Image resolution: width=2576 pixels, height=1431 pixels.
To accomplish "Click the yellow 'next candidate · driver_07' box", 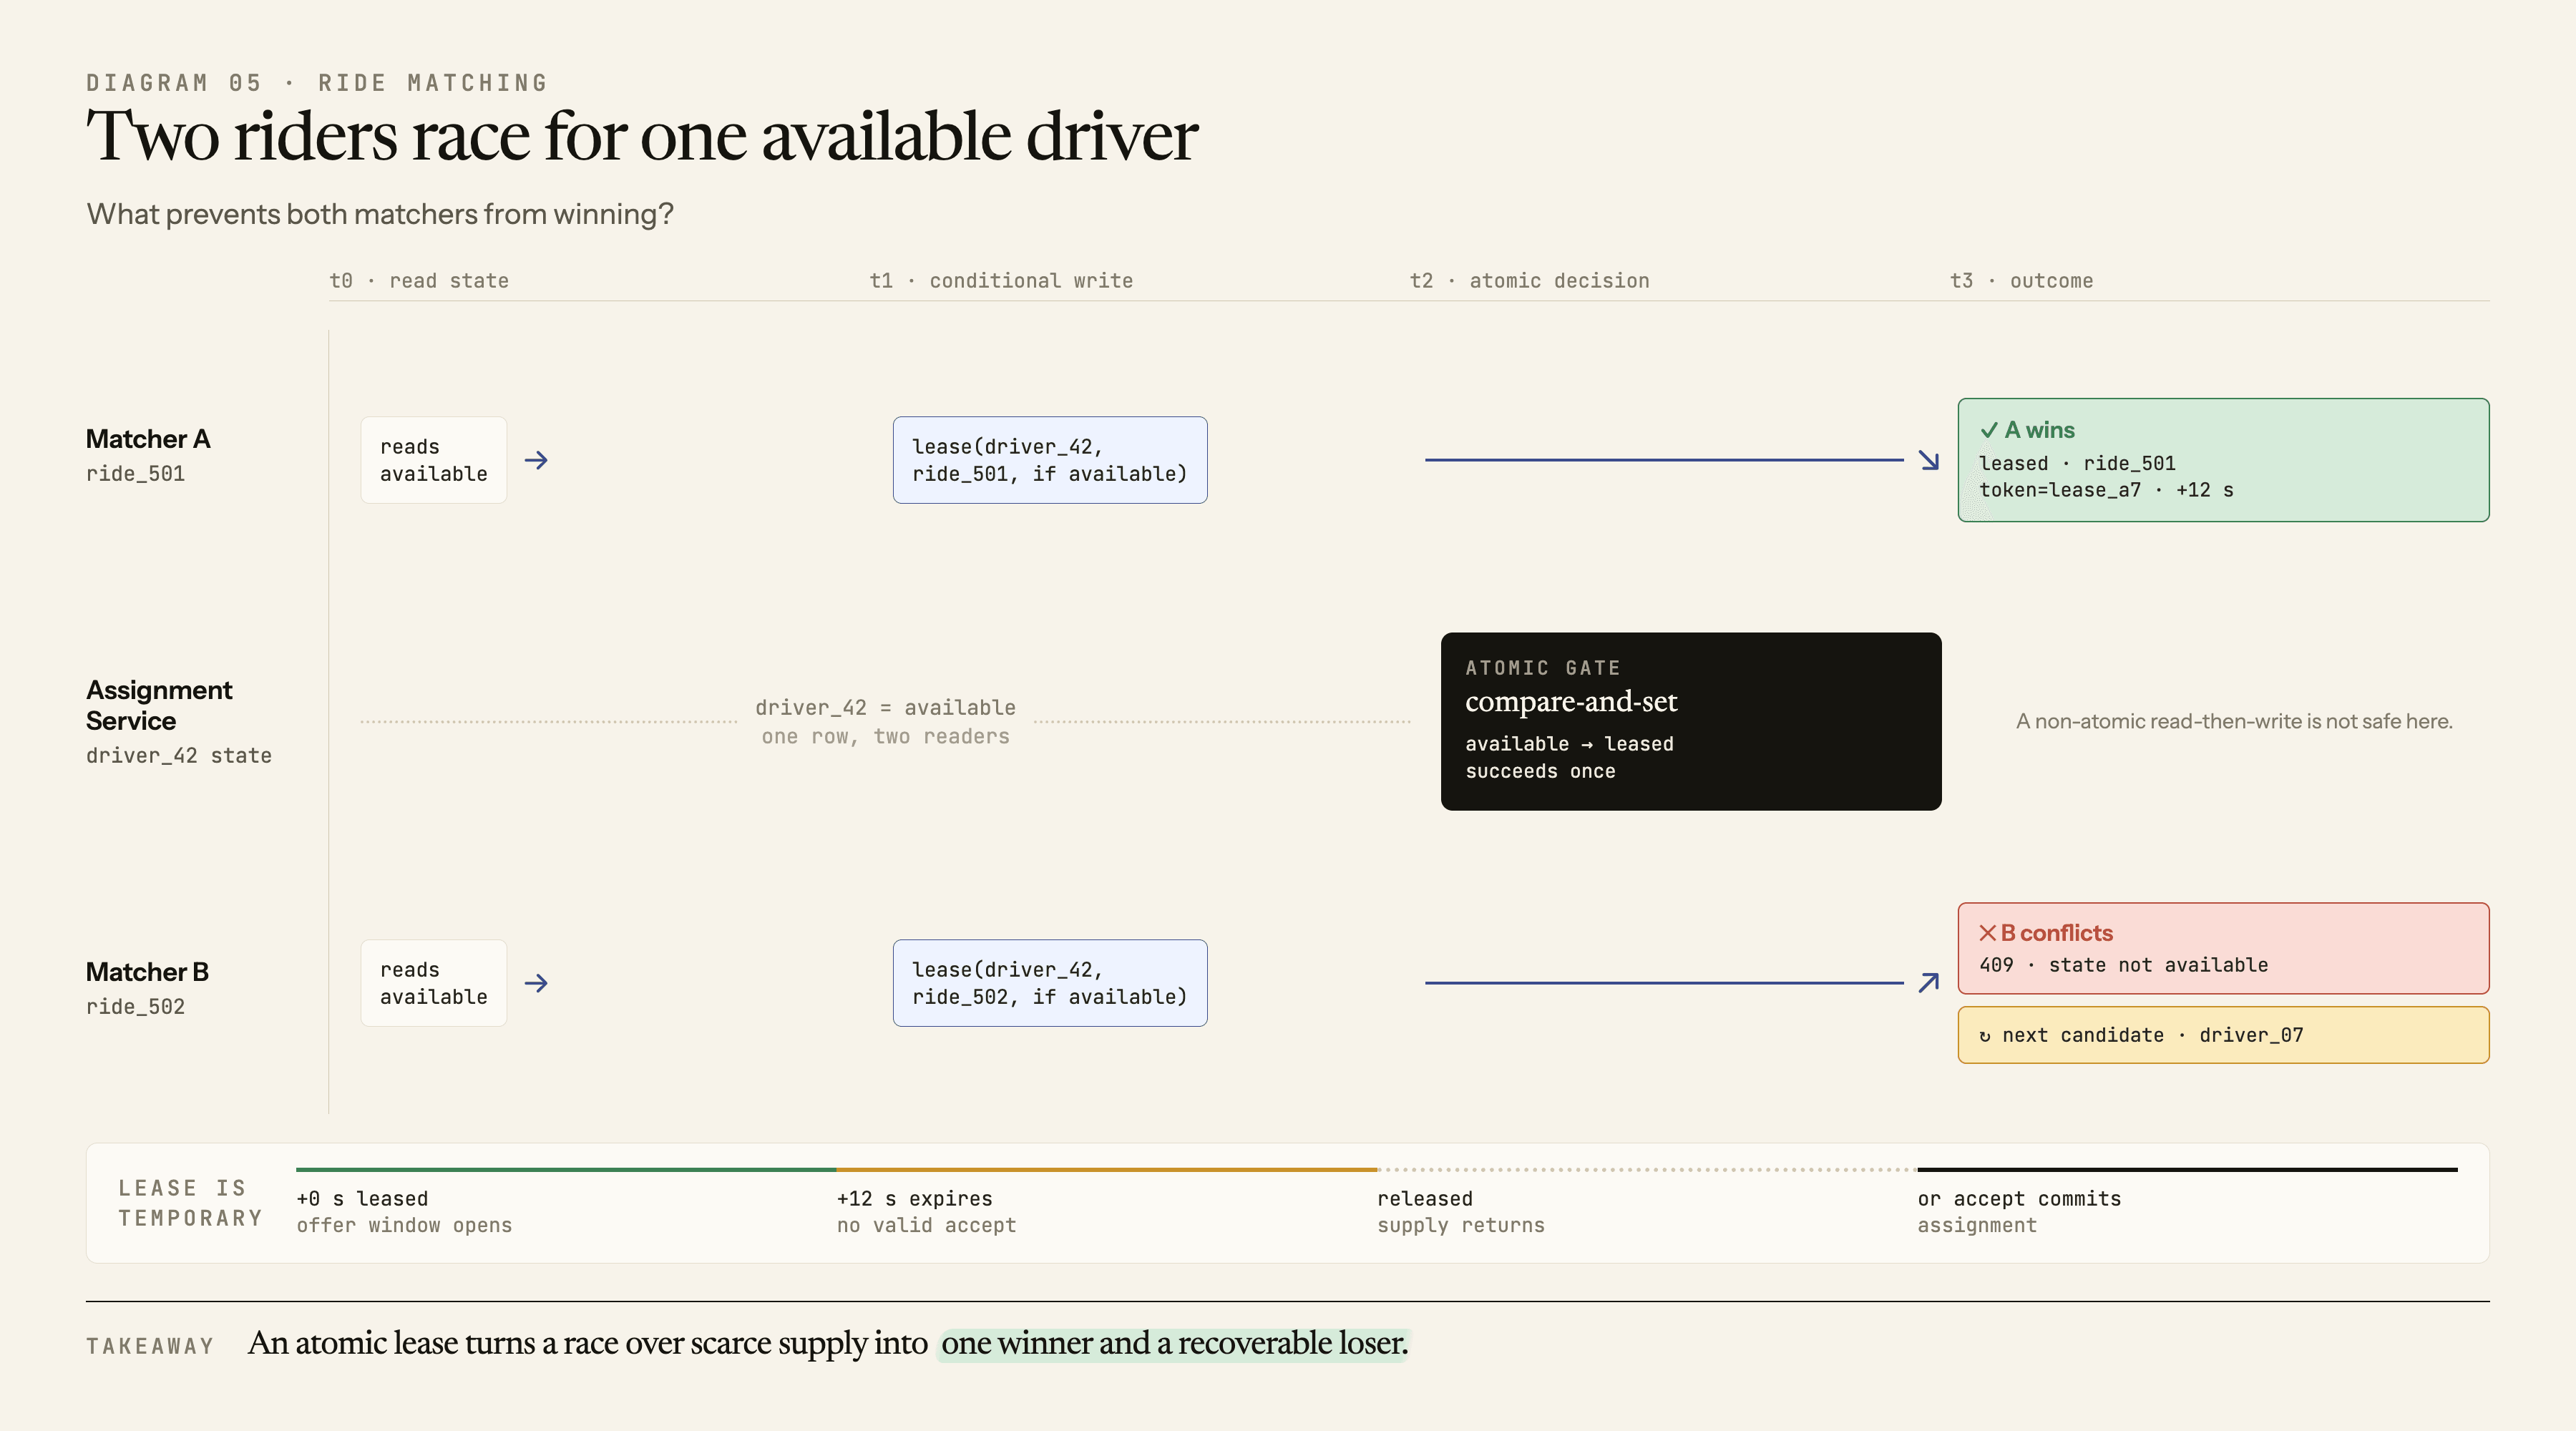I will pos(2223,1035).
